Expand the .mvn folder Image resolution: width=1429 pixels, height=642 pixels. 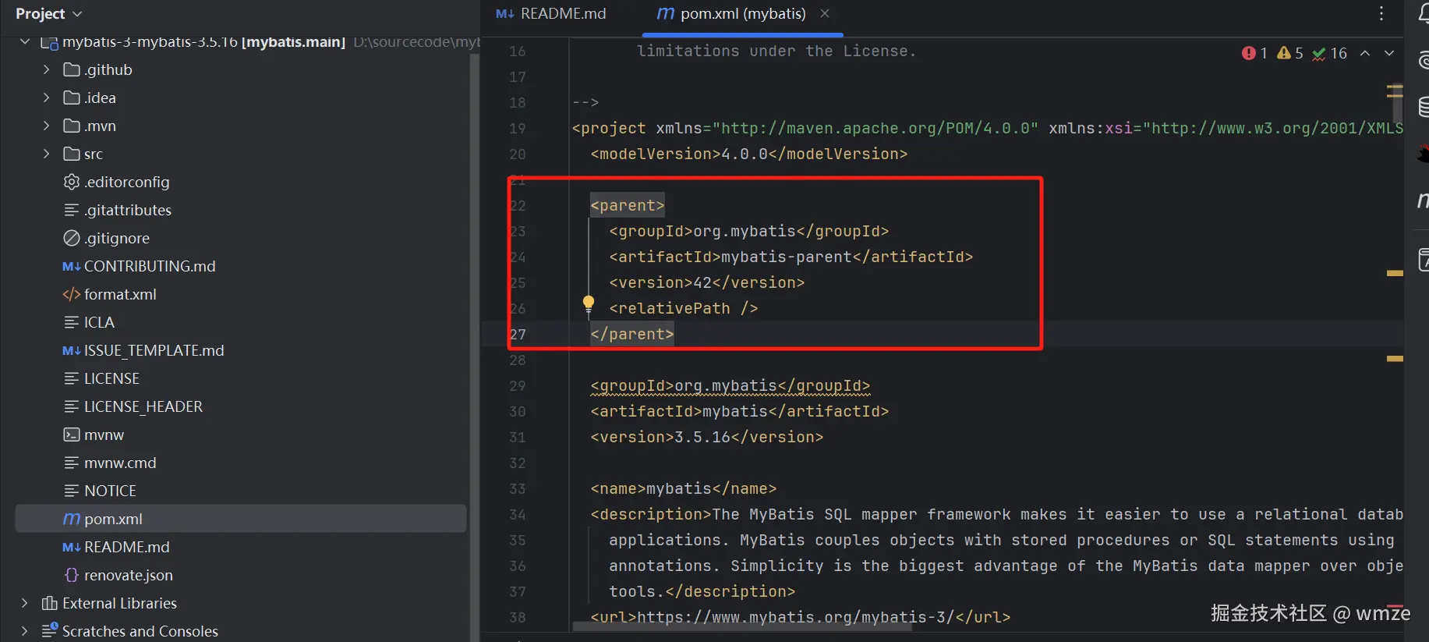[x=46, y=126]
